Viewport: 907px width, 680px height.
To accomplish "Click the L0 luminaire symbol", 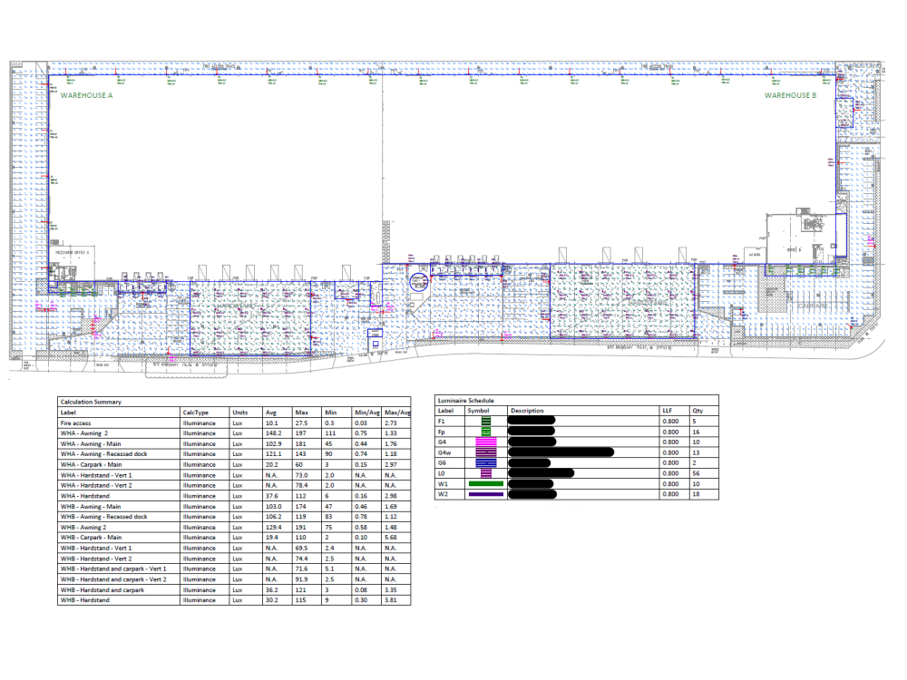I will click(486, 473).
